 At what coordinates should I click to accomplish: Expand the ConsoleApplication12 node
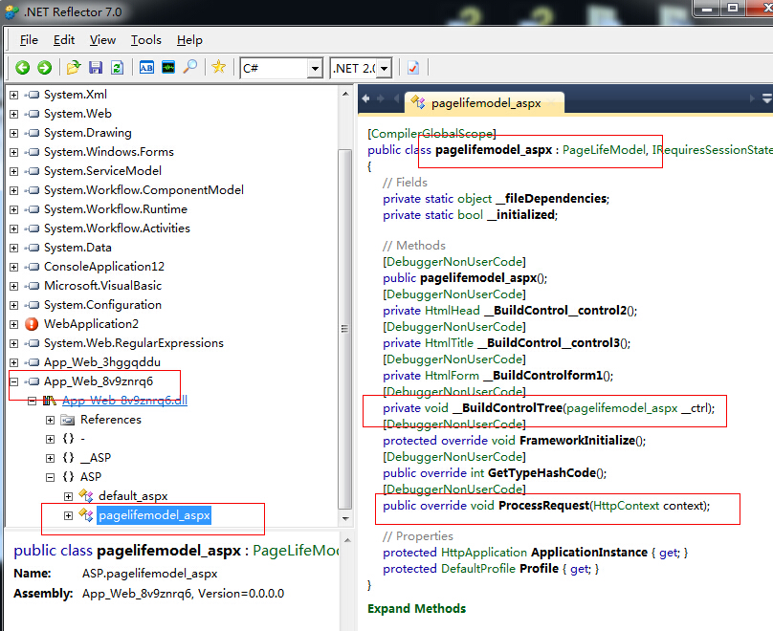(13, 267)
